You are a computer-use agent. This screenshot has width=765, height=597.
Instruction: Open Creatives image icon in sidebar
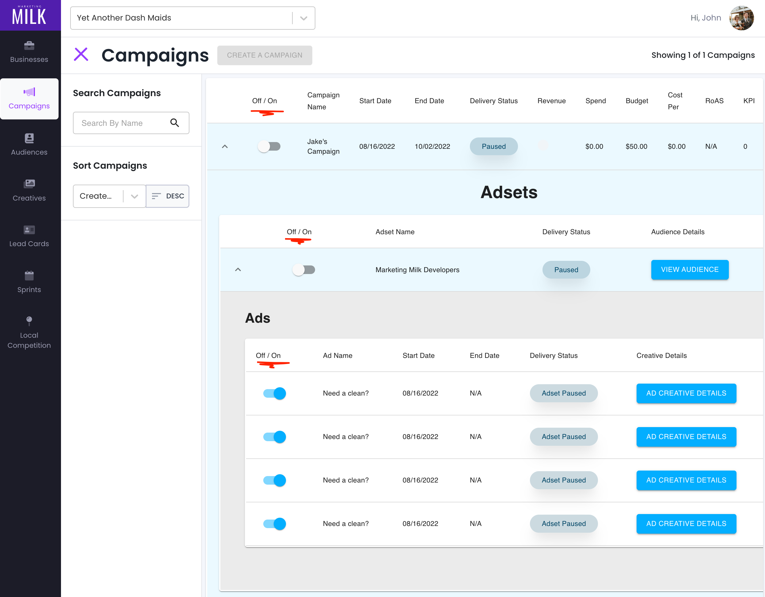(29, 184)
